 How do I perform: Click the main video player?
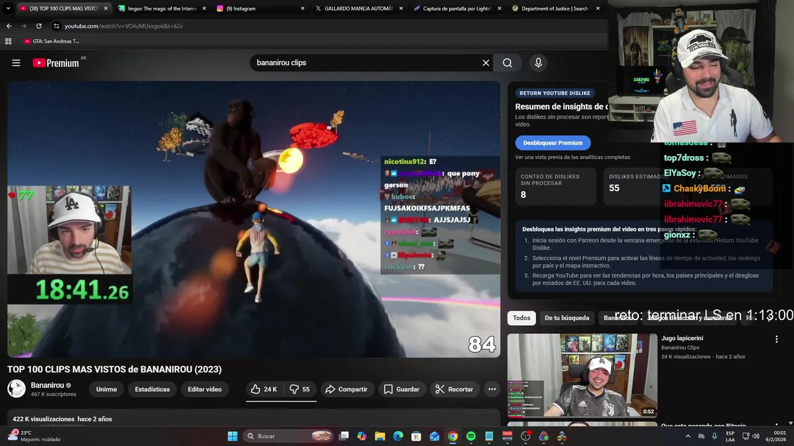click(x=254, y=219)
